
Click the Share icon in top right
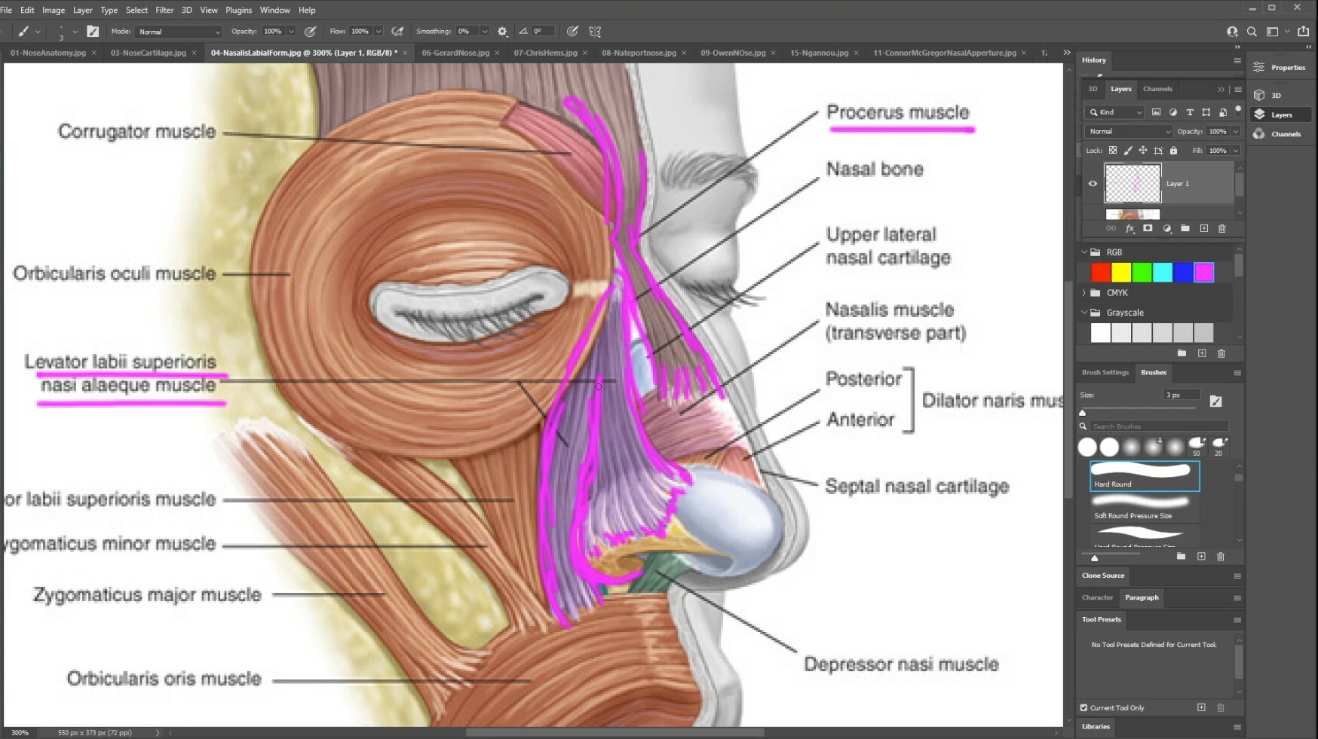[1303, 32]
